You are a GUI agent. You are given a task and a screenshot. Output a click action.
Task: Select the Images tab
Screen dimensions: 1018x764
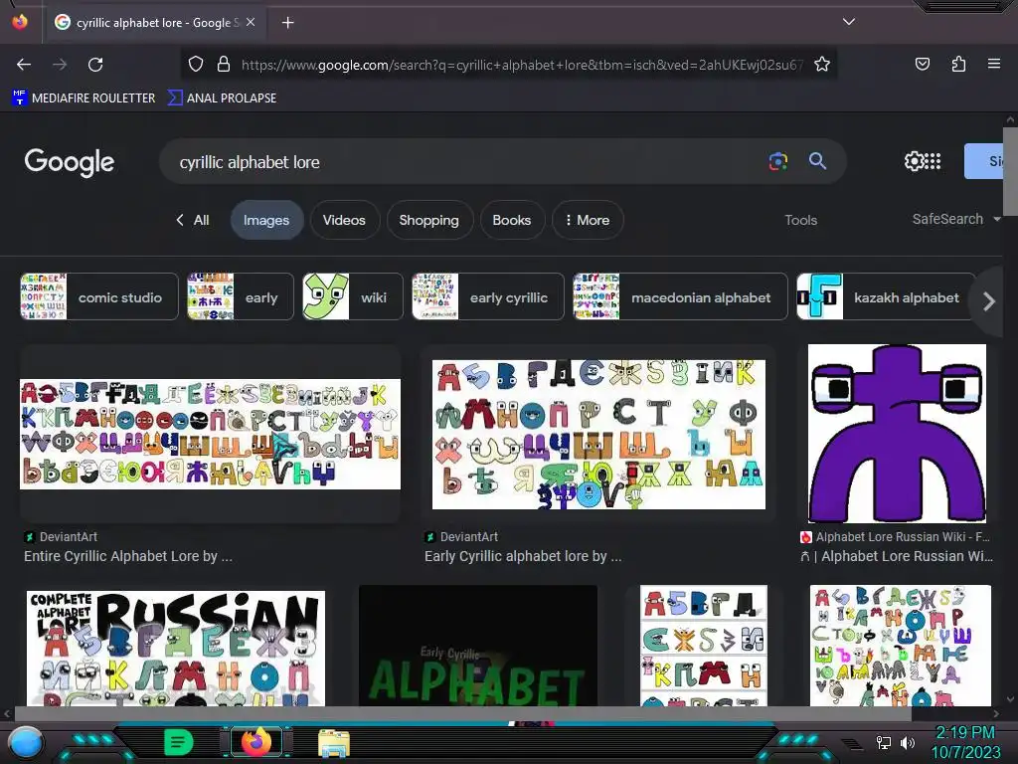[266, 220]
